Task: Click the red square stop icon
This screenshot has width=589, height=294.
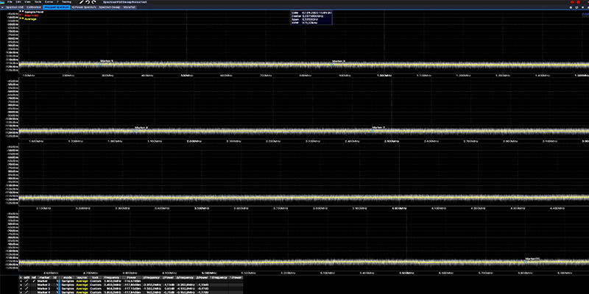Action: click(x=579, y=2)
